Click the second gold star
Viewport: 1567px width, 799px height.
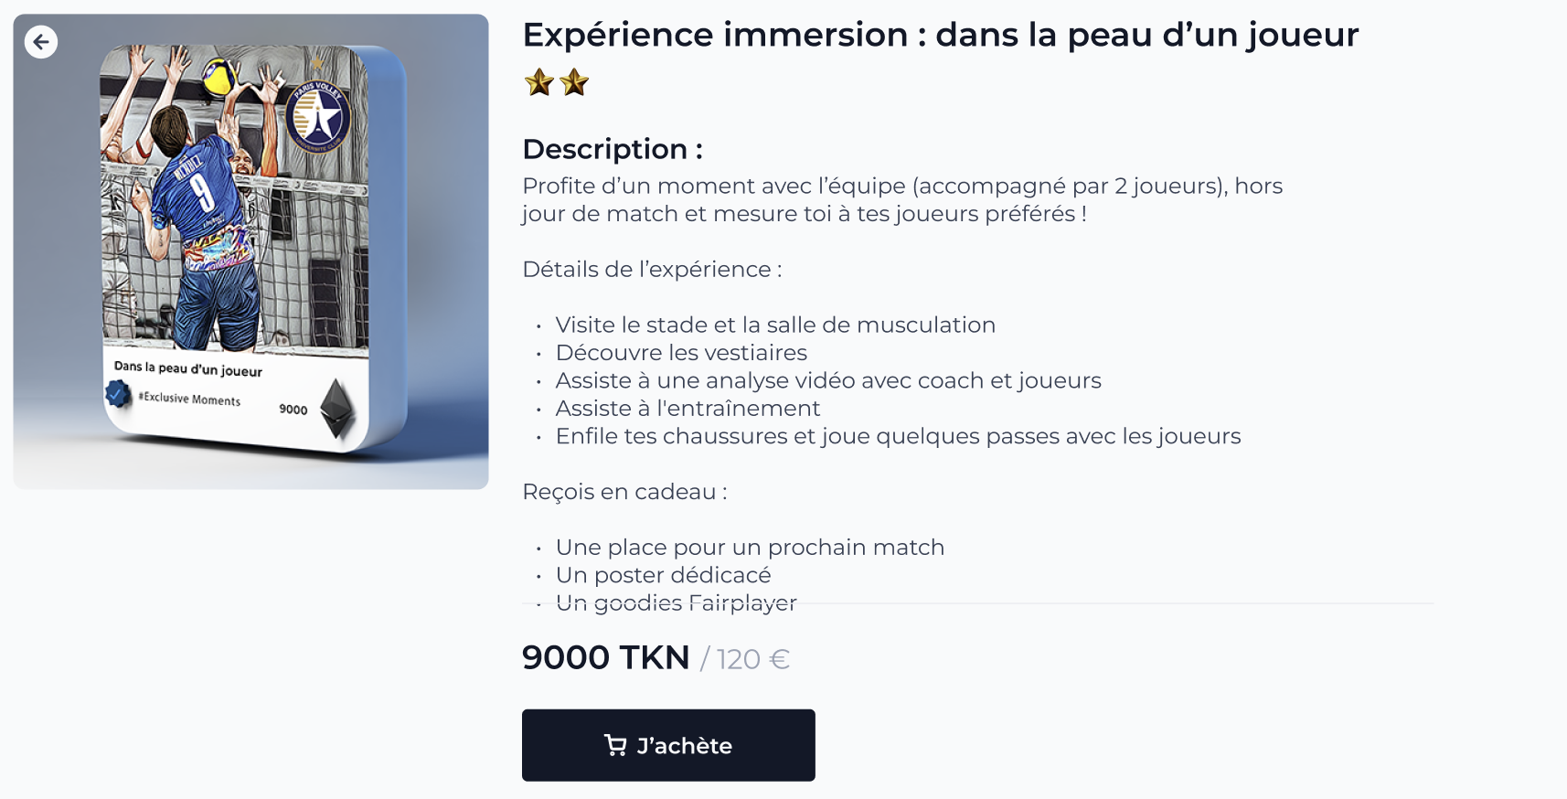[x=574, y=83]
